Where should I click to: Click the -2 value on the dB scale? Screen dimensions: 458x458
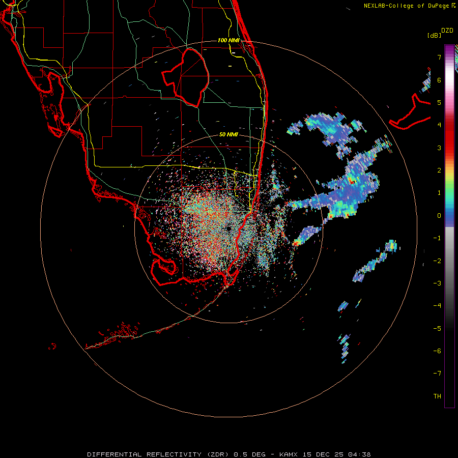coord(437,261)
